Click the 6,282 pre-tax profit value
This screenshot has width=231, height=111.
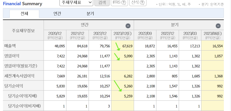tap(128, 76)
